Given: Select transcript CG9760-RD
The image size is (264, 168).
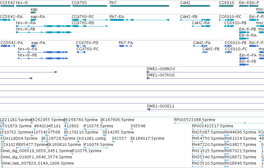Looking at the screenshot, I should point(83,23).
